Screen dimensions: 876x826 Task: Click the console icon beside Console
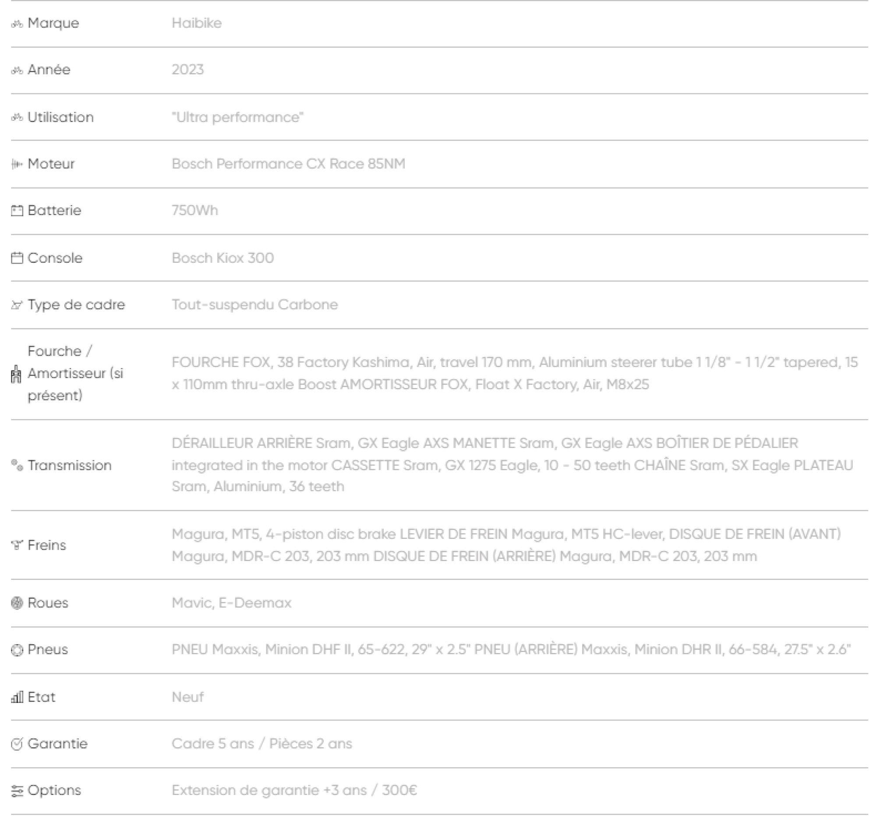[x=17, y=258]
